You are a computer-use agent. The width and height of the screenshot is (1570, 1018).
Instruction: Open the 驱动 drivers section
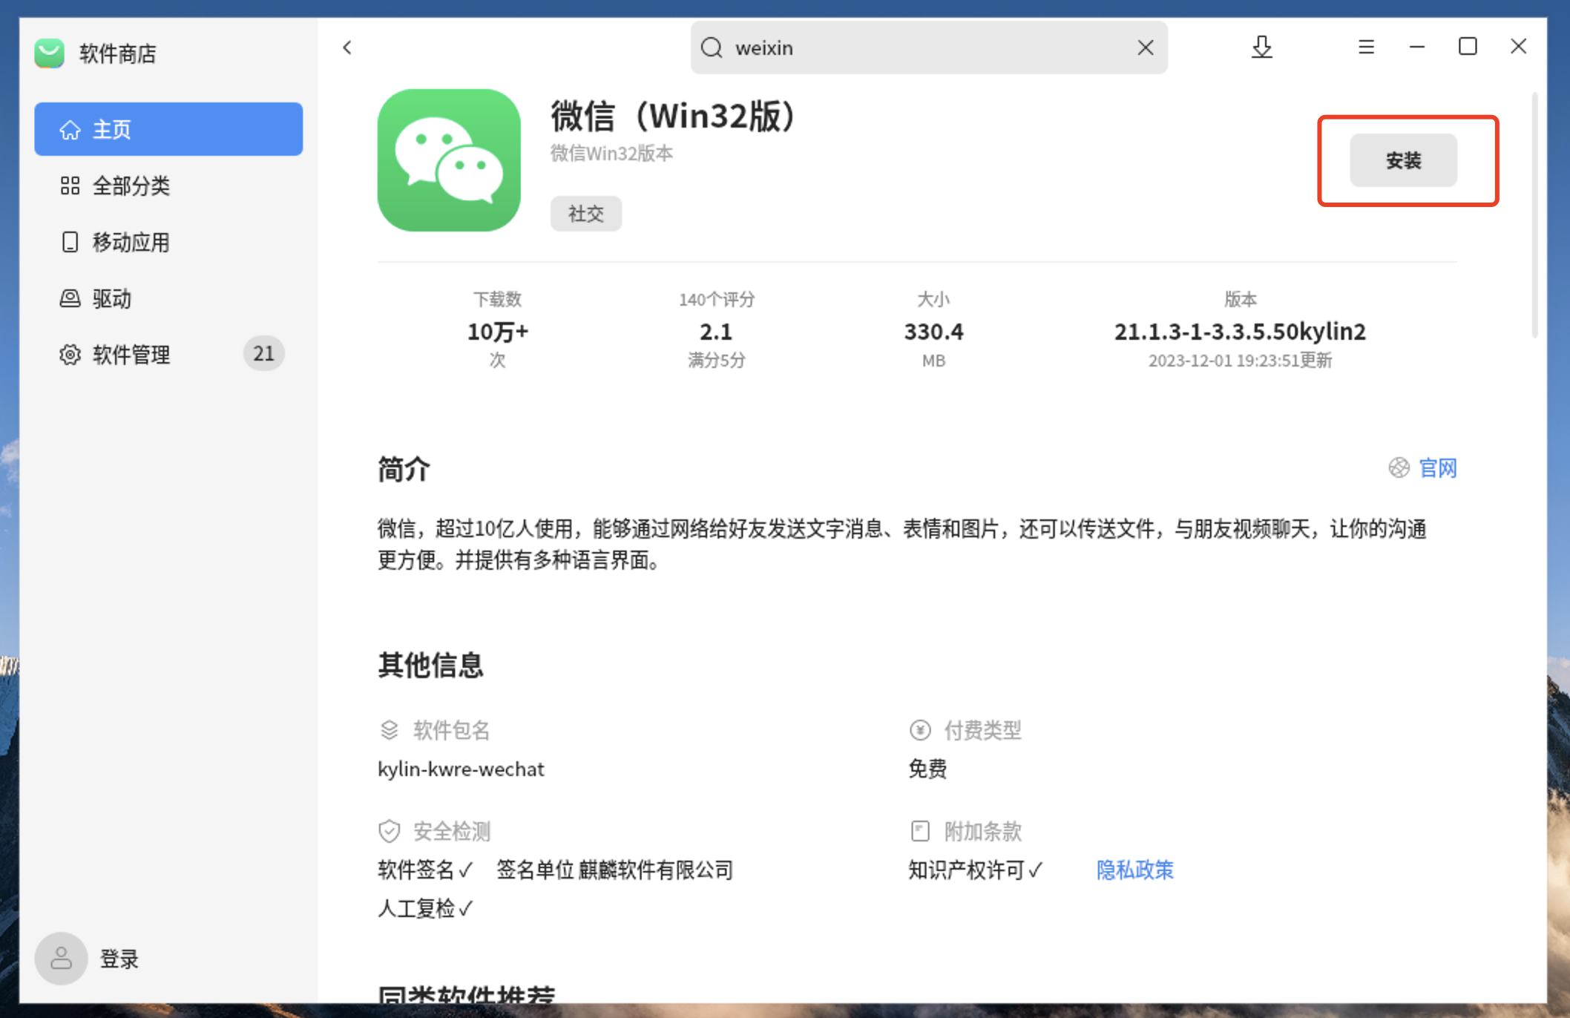click(x=111, y=298)
